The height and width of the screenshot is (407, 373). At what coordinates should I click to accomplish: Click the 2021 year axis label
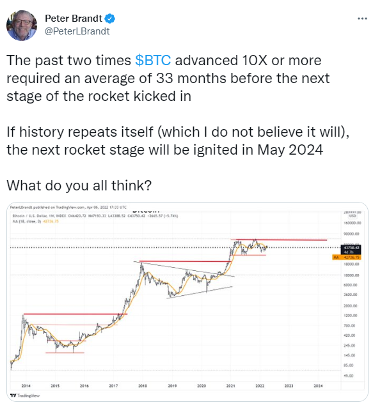click(x=230, y=386)
